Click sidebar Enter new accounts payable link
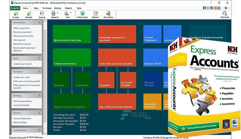The height and width of the screenshot is (139, 241). (27, 81)
